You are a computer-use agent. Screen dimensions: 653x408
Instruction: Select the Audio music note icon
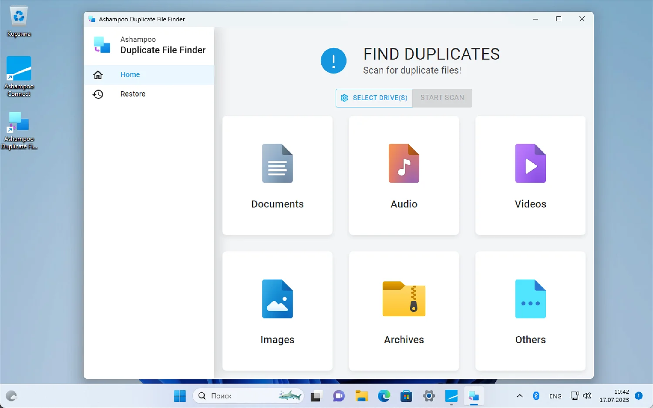404,163
